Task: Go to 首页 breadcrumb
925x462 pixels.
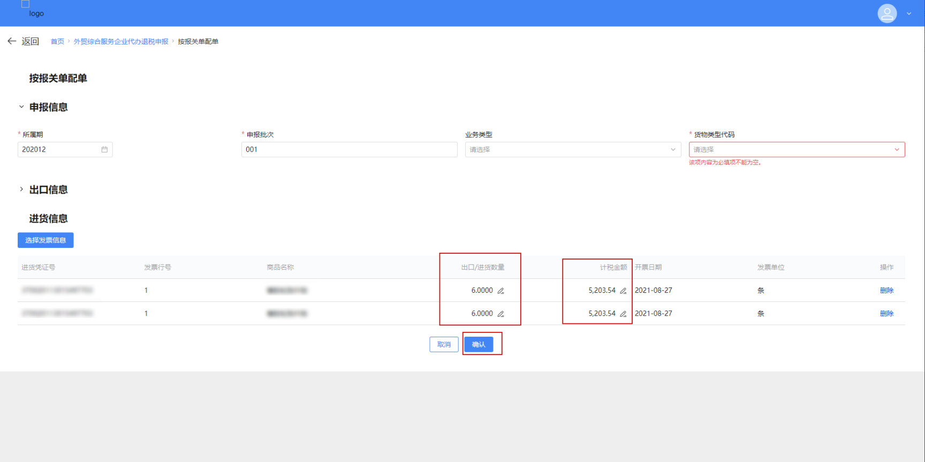Action: point(57,41)
